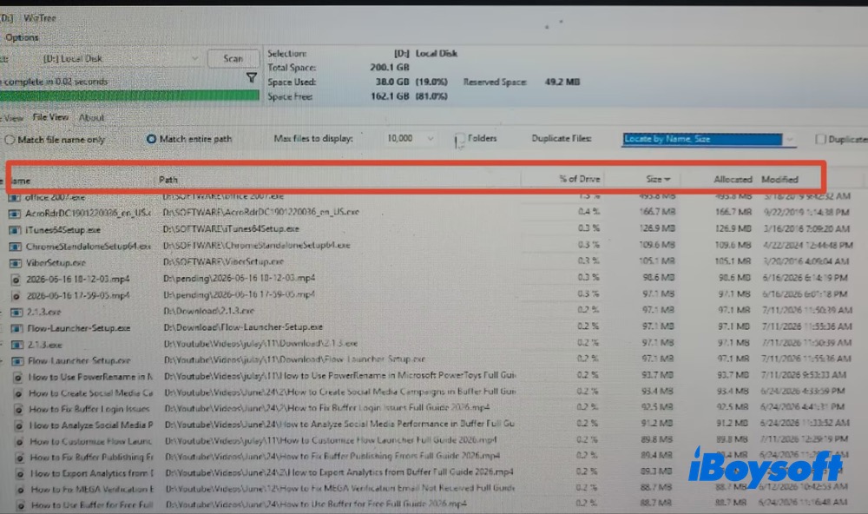Click the ChromeStandaloneSetup64.exe file icon

[x=16, y=247]
